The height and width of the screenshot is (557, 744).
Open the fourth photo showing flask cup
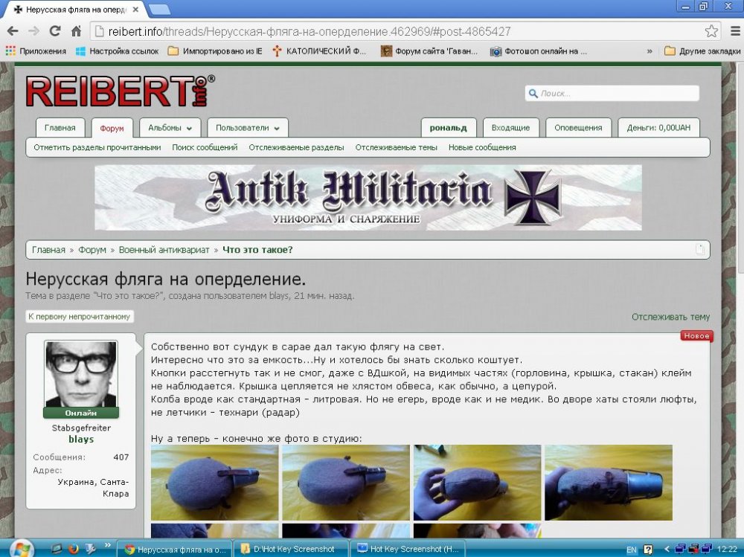609,483
